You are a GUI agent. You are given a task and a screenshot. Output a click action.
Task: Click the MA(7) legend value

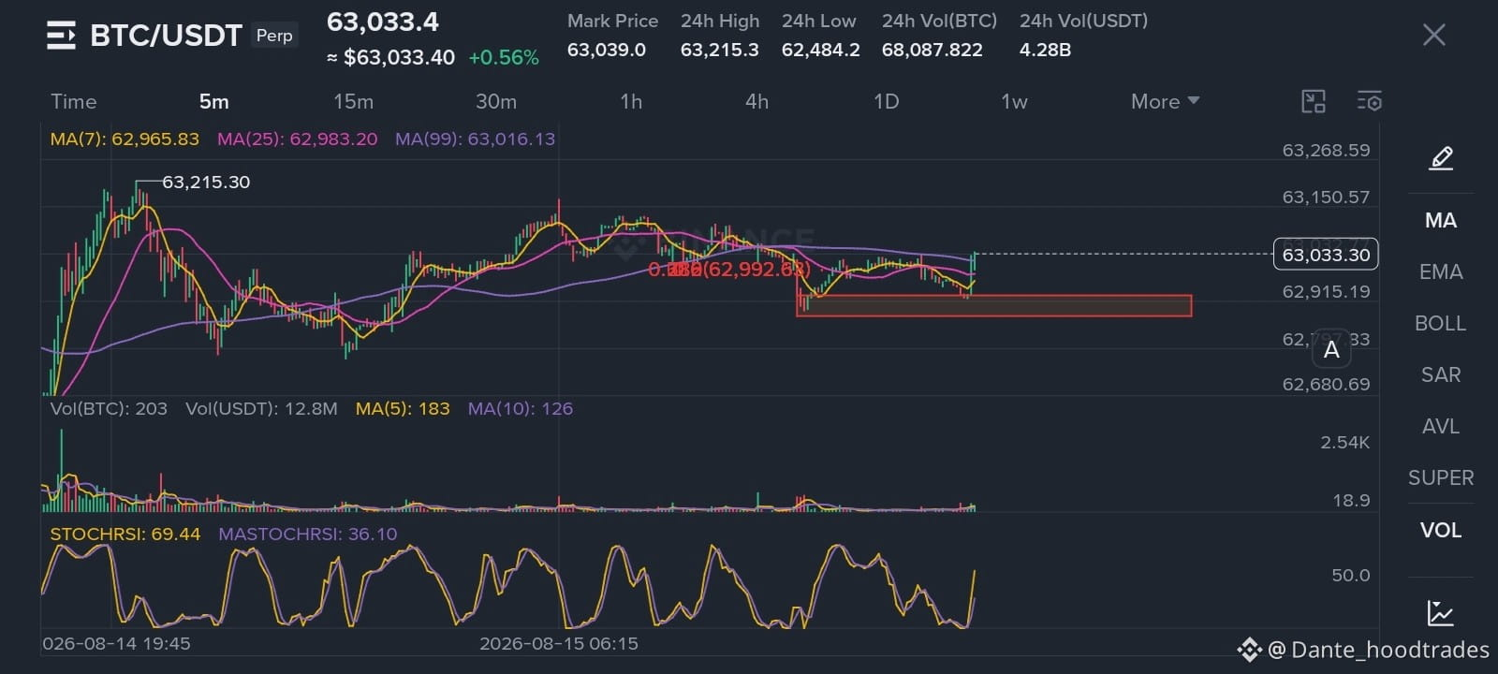[x=125, y=139]
